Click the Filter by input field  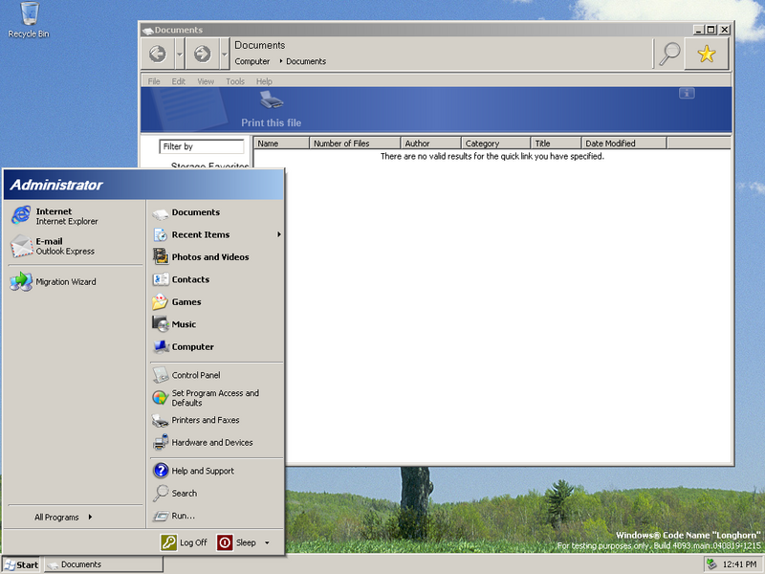click(x=202, y=146)
